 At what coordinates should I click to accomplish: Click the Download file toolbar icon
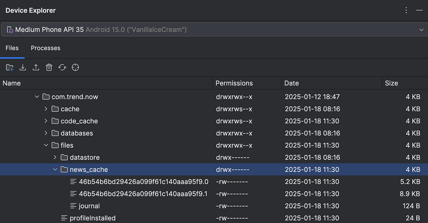pos(22,67)
